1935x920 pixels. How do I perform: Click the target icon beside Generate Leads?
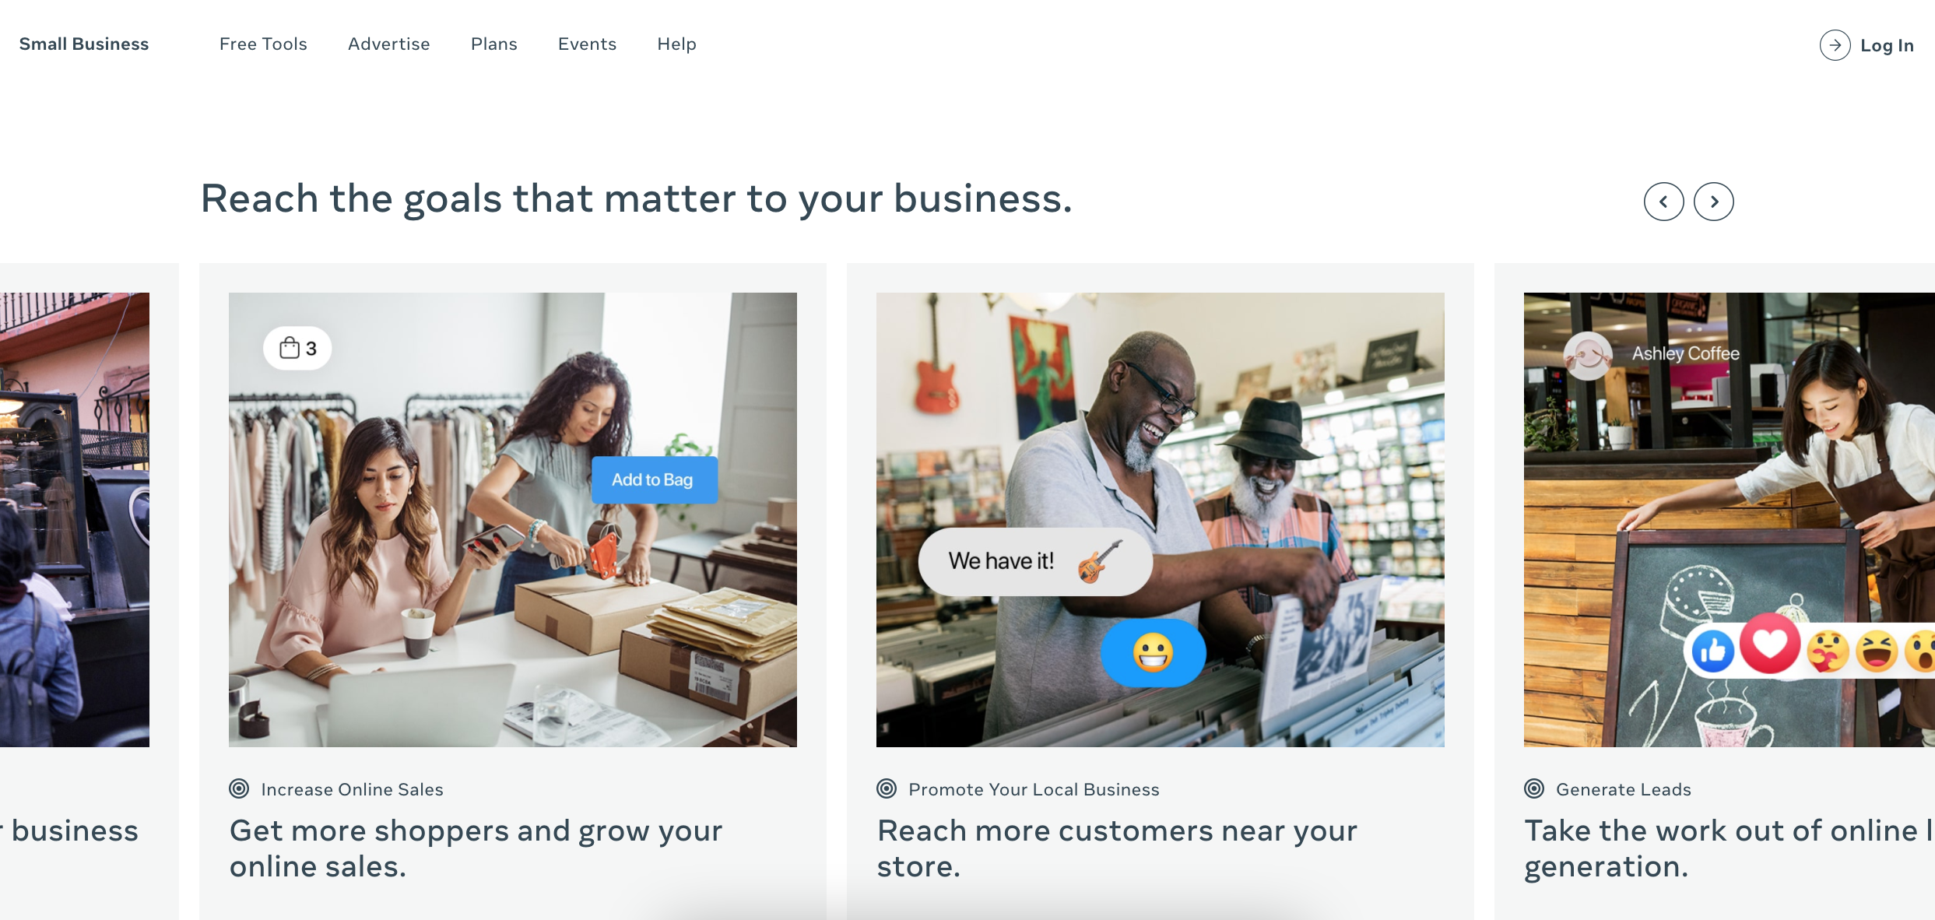[1534, 788]
